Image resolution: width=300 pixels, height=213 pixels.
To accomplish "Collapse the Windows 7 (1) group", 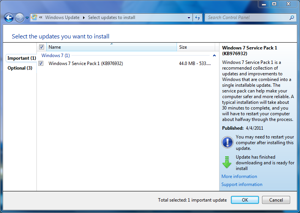I will [x=214, y=56].
